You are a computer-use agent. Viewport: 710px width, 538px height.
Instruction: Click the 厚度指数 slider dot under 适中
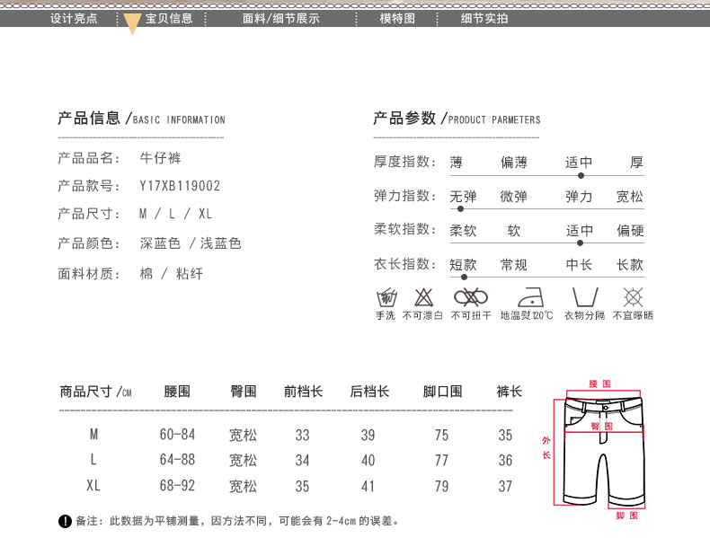pyautogui.click(x=581, y=175)
